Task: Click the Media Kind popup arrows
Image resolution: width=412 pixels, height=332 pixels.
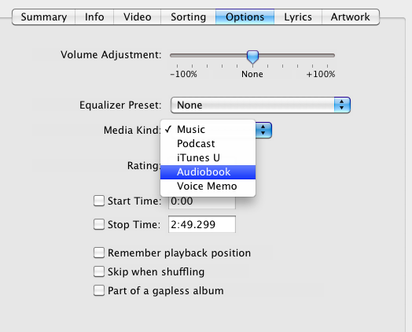Action: [263, 130]
